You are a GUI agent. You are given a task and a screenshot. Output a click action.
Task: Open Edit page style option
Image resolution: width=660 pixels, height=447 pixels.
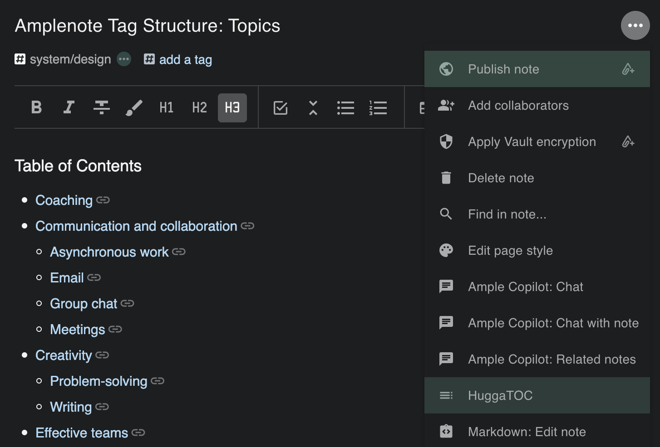510,250
